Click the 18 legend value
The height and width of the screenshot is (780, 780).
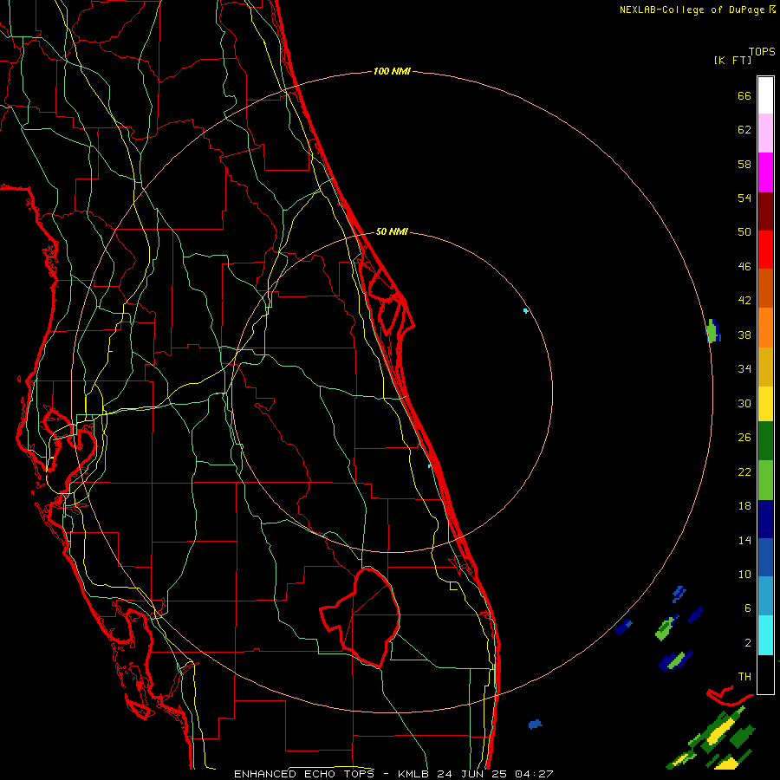(744, 506)
